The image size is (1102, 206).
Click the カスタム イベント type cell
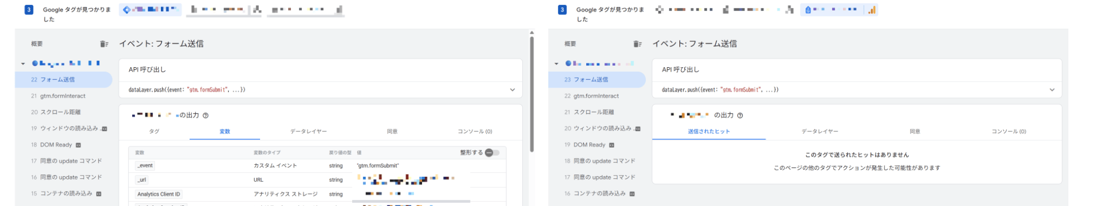pyautogui.click(x=275, y=166)
